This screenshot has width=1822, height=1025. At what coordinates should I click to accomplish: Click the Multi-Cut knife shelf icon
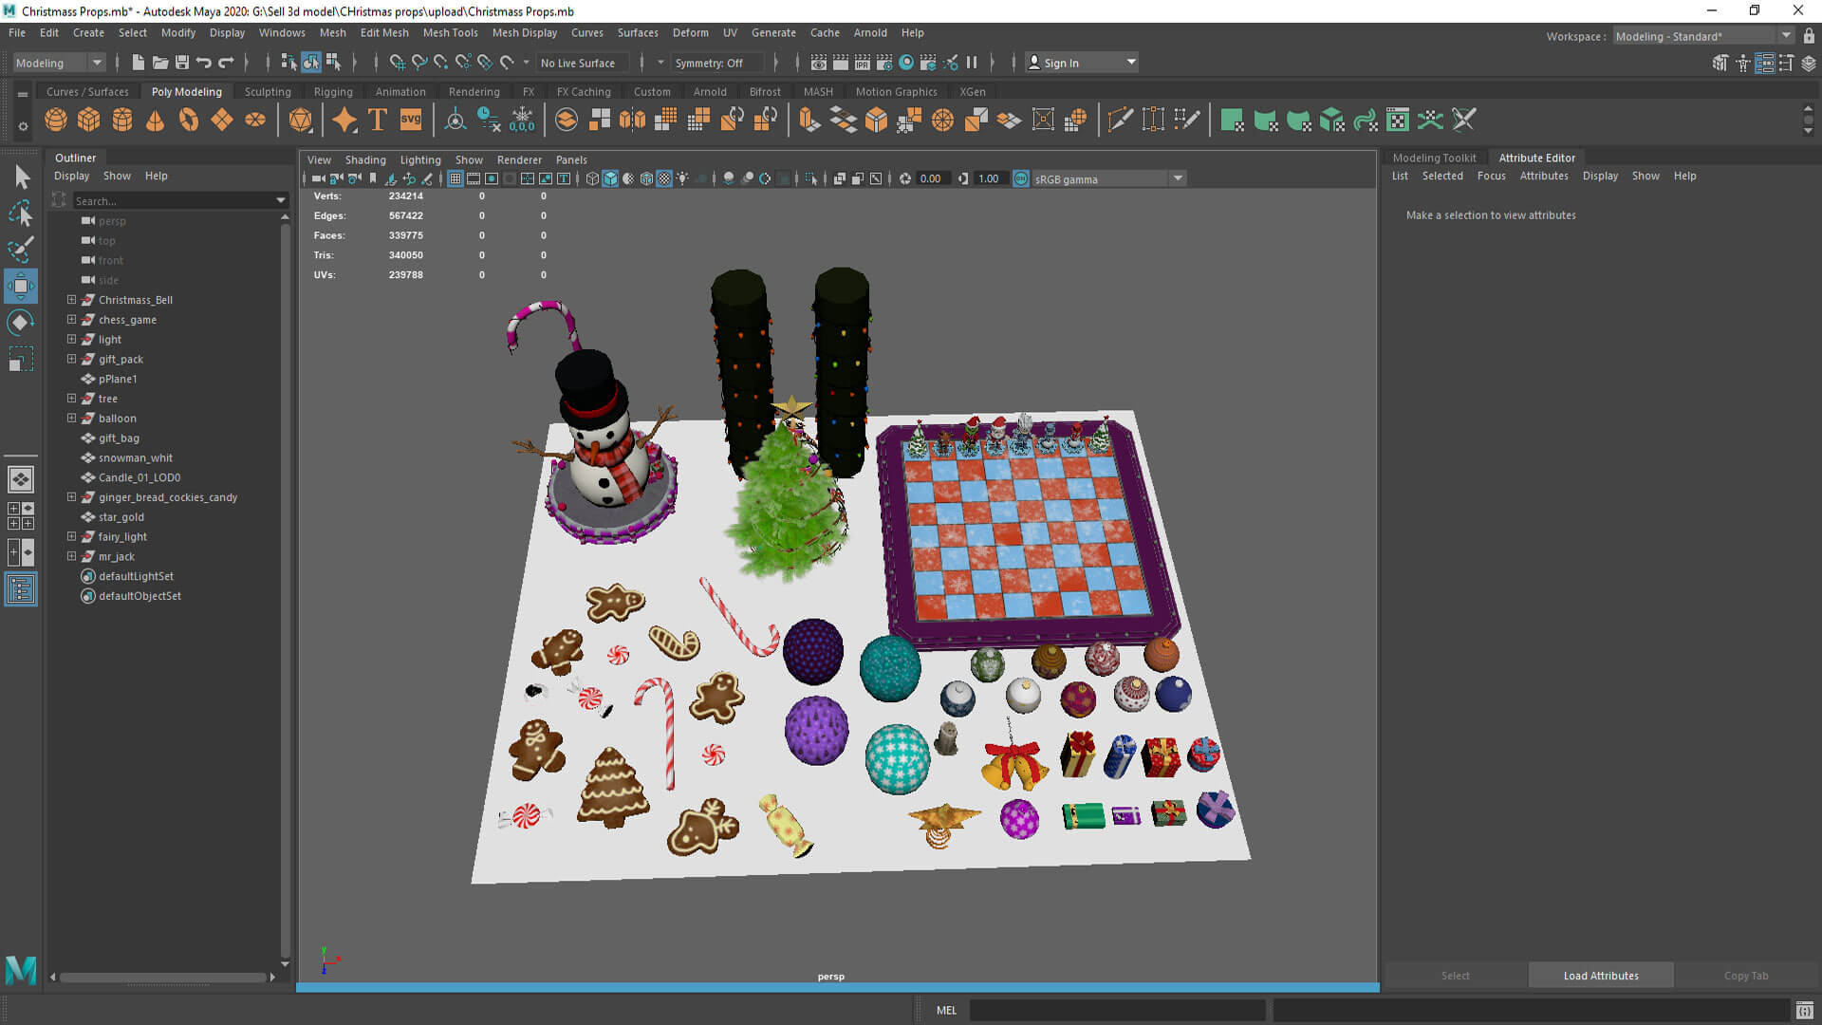pos(1120,120)
